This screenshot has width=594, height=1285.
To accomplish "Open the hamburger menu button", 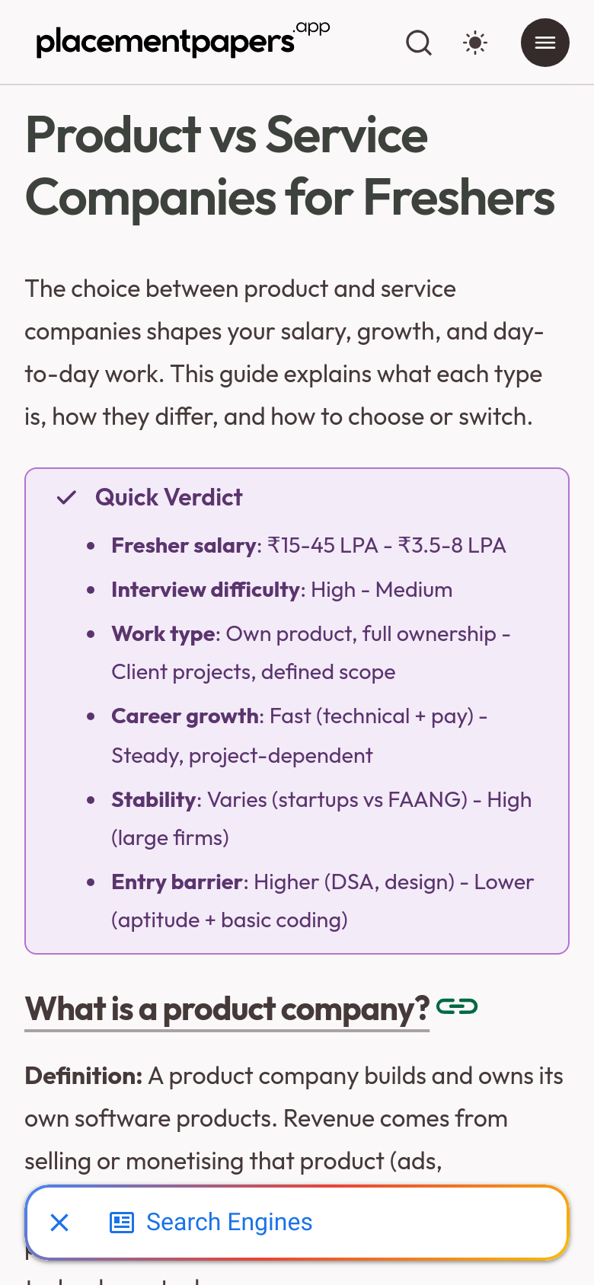I will coord(545,43).
